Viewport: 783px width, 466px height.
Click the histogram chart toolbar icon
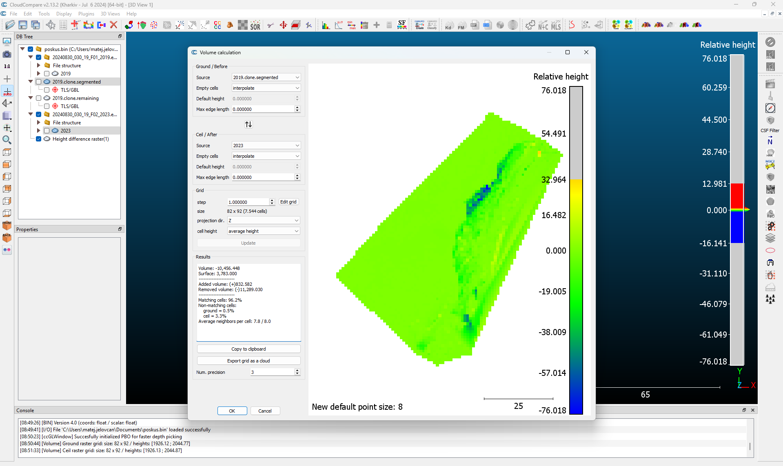pos(326,25)
